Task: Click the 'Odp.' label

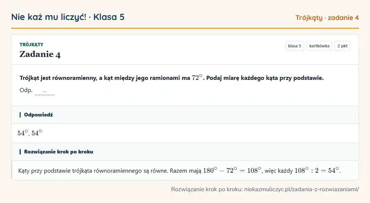Action: pos(26,90)
